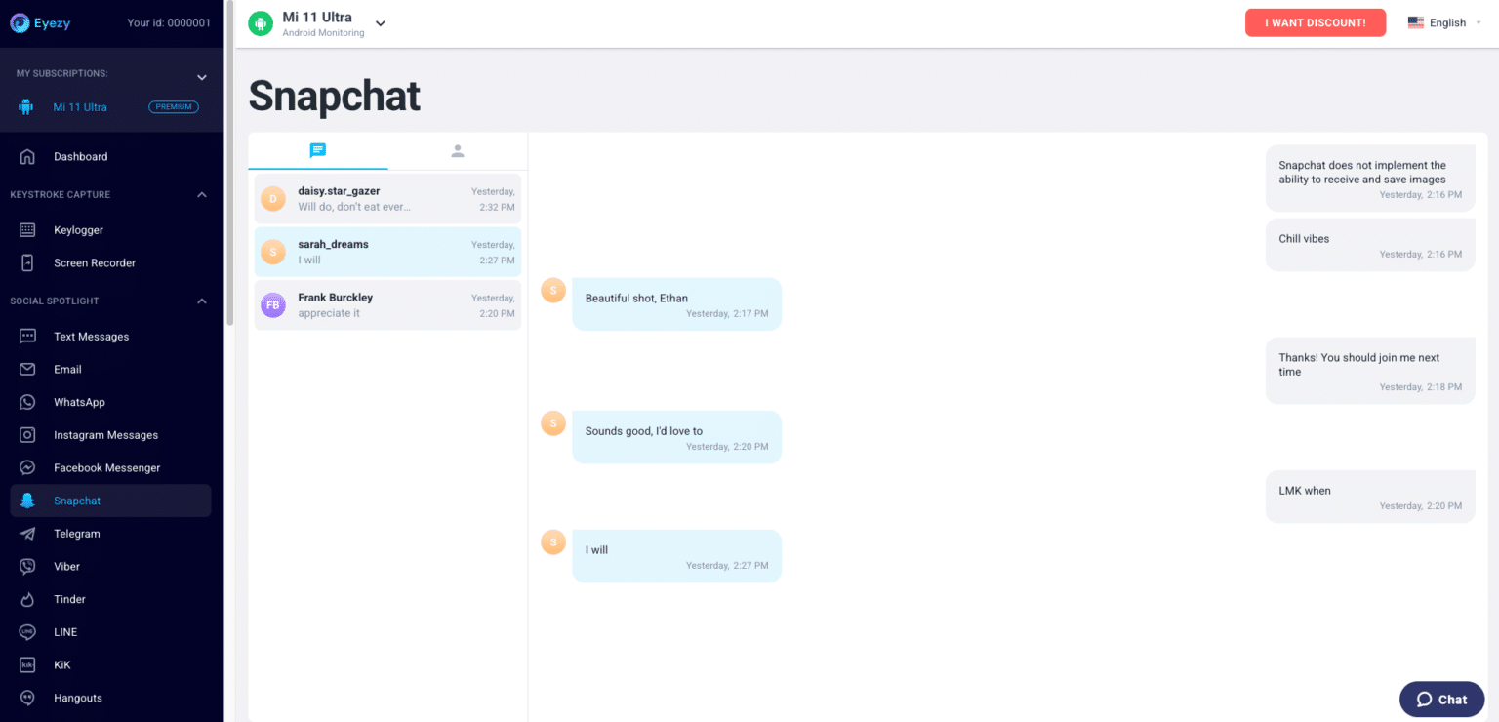Open the Dashboard home icon
Image resolution: width=1499 pixels, height=722 pixels.
pyautogui.click(x=27, y=156)
